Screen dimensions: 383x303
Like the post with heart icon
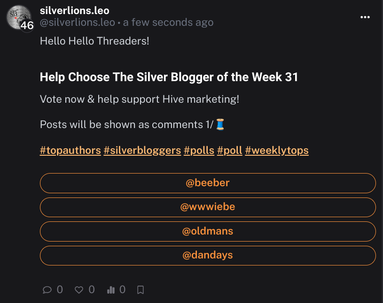pyautogui.click(x=78, y=289)
